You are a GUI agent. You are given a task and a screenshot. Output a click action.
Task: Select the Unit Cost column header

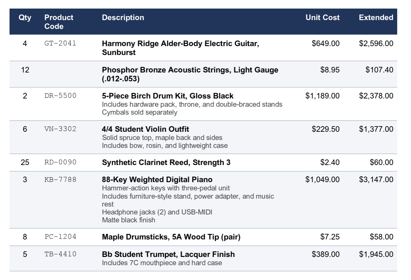pos(322,17)
